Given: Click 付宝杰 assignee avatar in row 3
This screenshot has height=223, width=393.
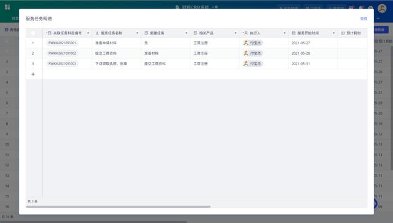Looking at the screenshot, I should click(x=246, y=64).
